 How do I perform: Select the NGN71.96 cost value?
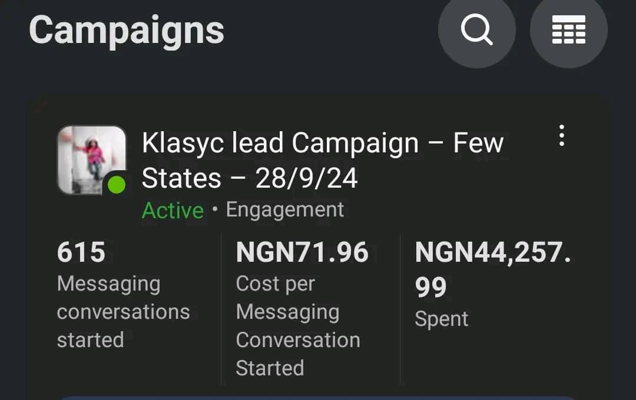coord(302,252)
